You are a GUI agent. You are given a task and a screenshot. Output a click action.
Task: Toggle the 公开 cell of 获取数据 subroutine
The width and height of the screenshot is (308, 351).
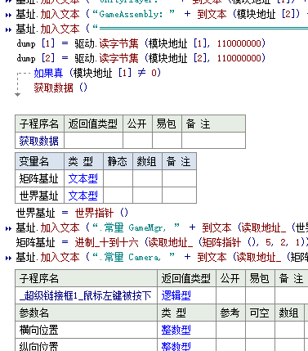(x=137, y=141)
